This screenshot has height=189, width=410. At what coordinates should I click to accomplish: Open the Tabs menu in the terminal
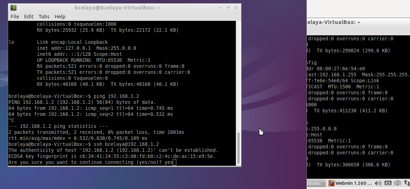44,16
